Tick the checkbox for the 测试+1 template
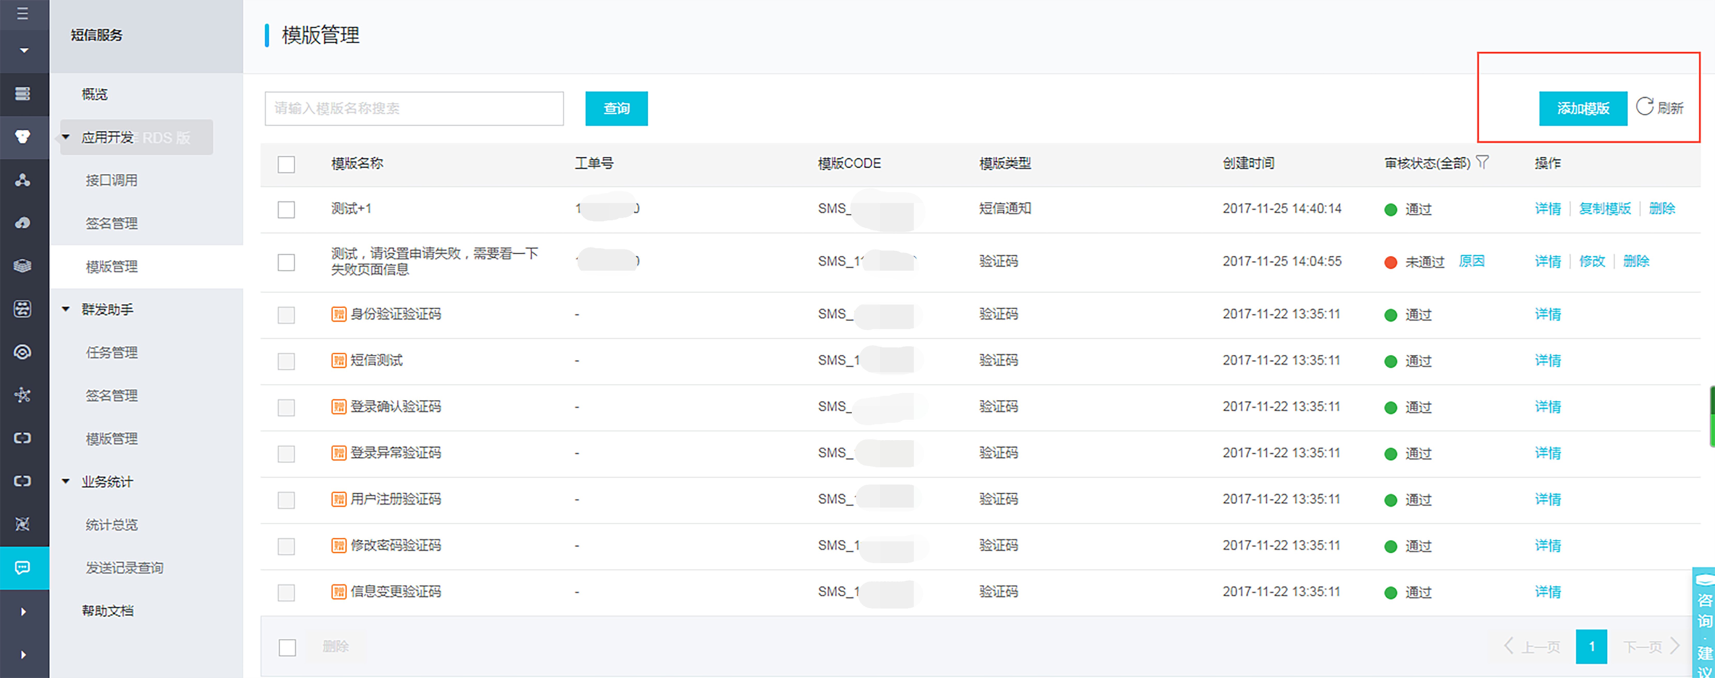The height and width of the screenshot is (678, 1715). [286, 209]
